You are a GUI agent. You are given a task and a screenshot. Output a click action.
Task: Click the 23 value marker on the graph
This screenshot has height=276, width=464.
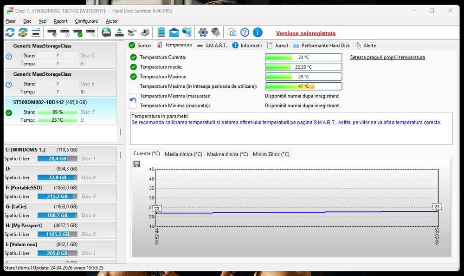tap(437, 207)
